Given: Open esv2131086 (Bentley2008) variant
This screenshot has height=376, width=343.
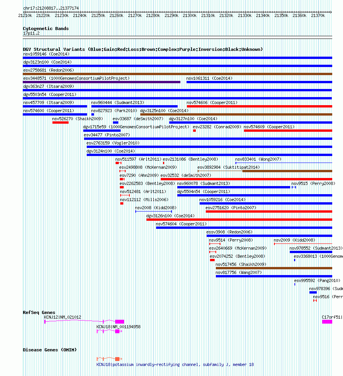Looking at the screenshot, I should point(190,159).
